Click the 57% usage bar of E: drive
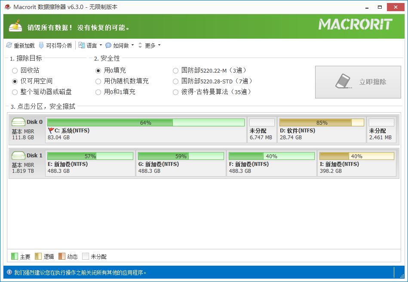 click(x=90, y=156)
